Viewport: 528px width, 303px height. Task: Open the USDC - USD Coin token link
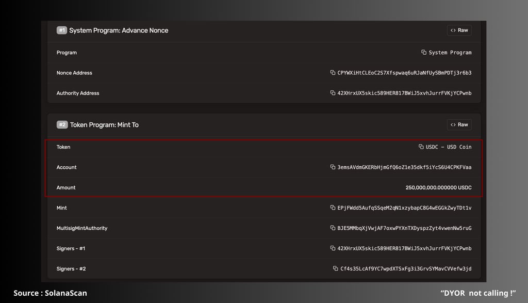point(449,147)
